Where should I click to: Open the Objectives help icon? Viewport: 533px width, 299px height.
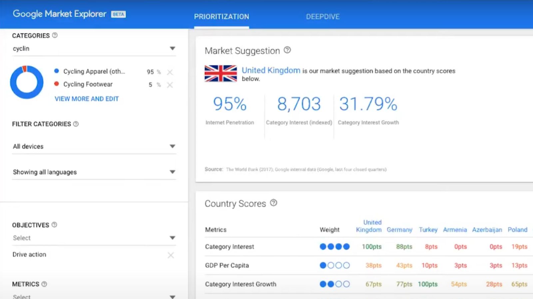click(54, 225)
